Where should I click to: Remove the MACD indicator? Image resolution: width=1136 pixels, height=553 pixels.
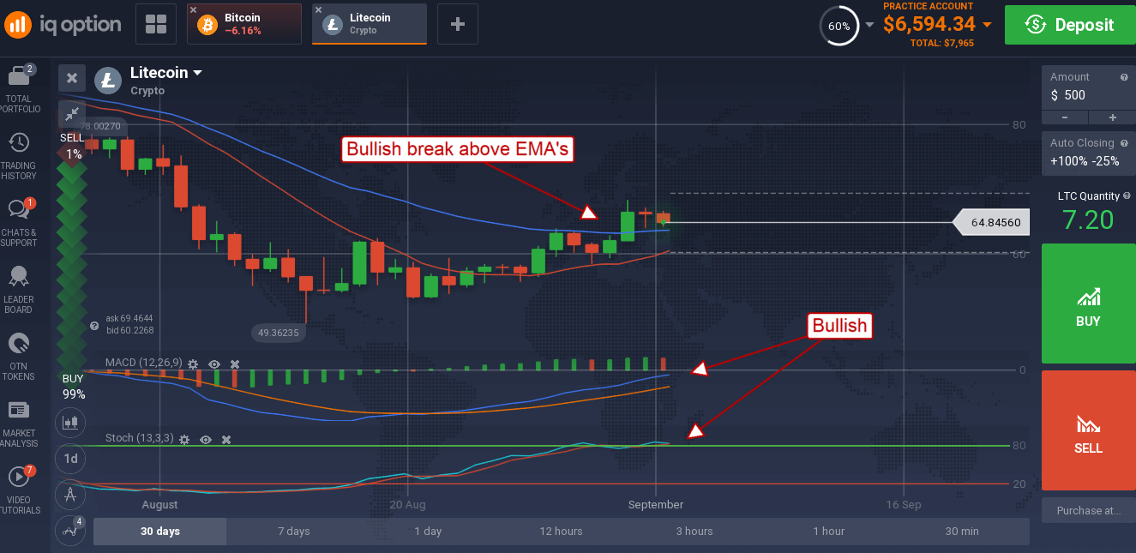(x=235, y=364)
